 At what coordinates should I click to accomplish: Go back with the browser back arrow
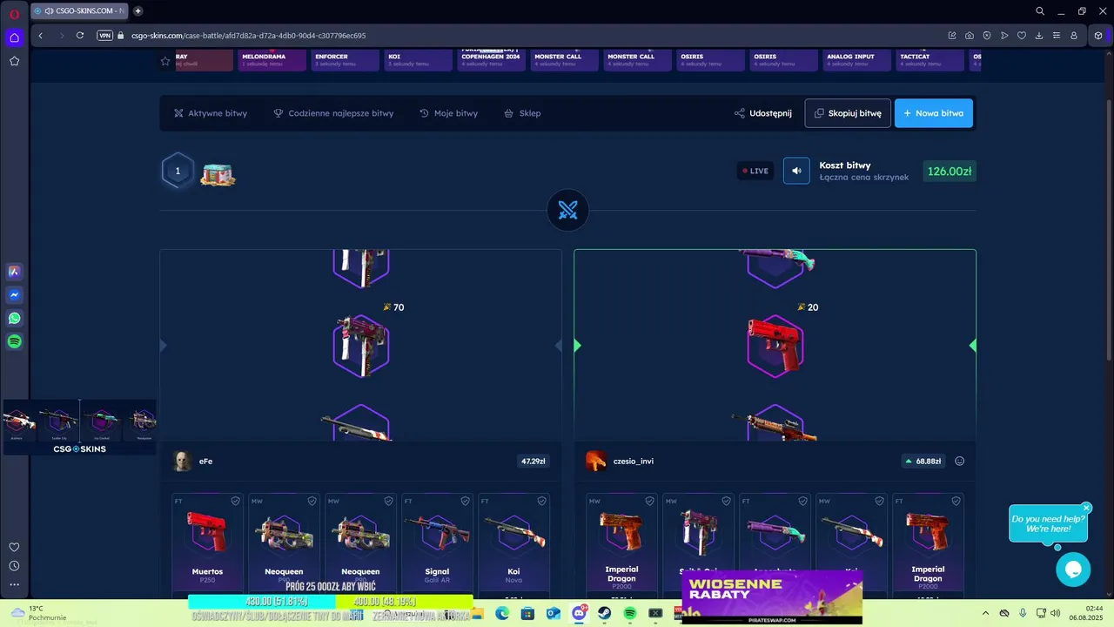(x=40, y=36)
